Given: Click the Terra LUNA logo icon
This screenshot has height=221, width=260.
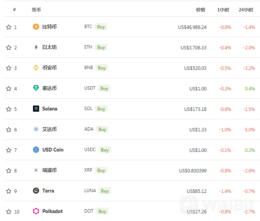Looking at the screenshot, I should (36, 191).
